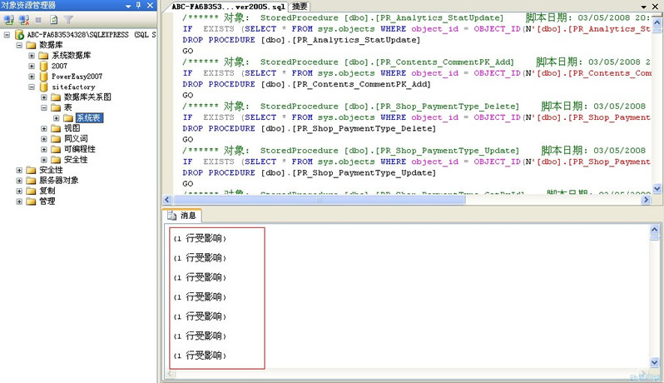The height and width of the screenshot is (383, 664).
Task: Expand the 系统表 folder
Action: tap(56, 118)
